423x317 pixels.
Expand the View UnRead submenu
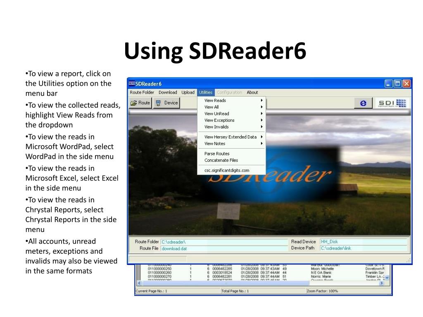pyautogui.click(x=231, y=114)
